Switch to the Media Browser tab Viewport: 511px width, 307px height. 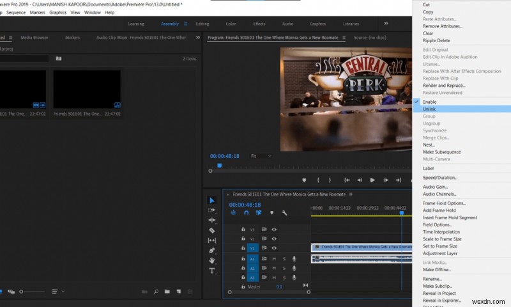pos(34,38)
